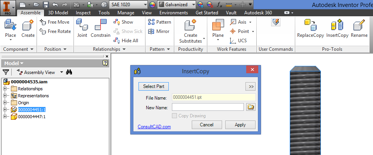
Task: Click the UCS tool
Action: point(238,41)
